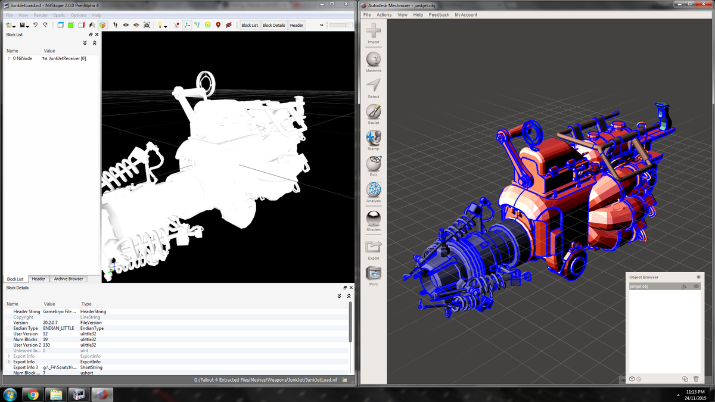Open the Feedback menu in Meshmixer
715x402 pixels.
pos(439,15)
